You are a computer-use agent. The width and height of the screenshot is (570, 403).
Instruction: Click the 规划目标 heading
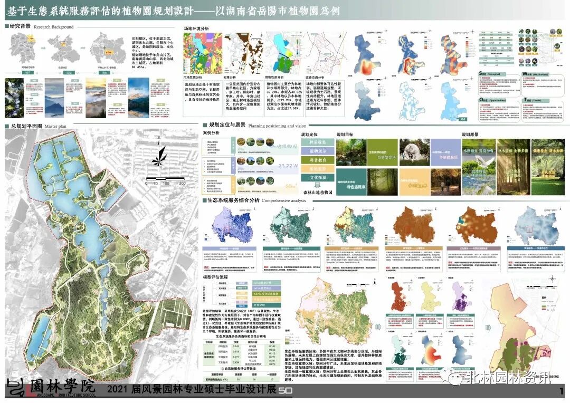[x=345, y=135]
